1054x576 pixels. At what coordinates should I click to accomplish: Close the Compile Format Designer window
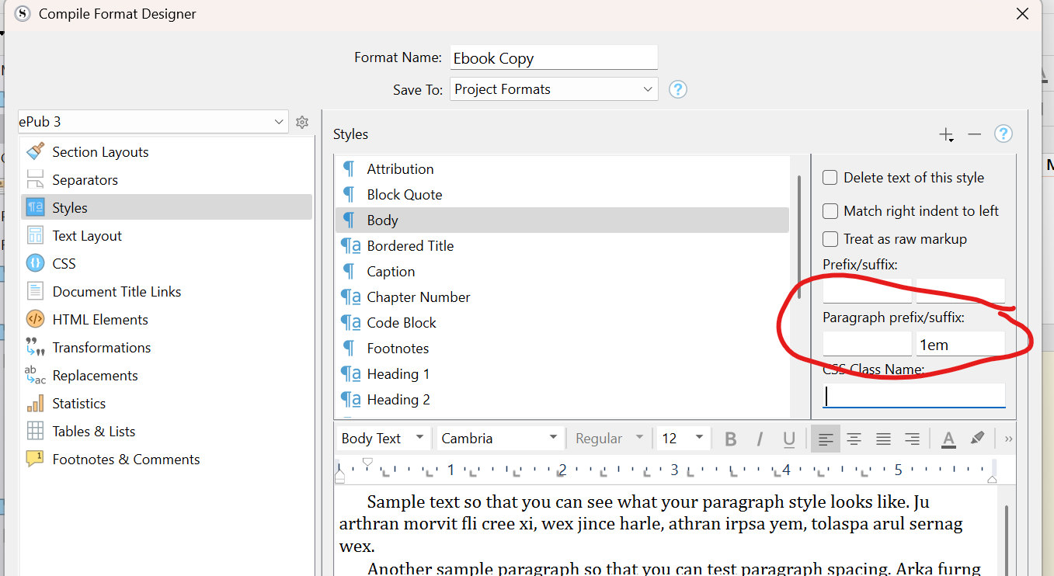[x=1022, y=13]
